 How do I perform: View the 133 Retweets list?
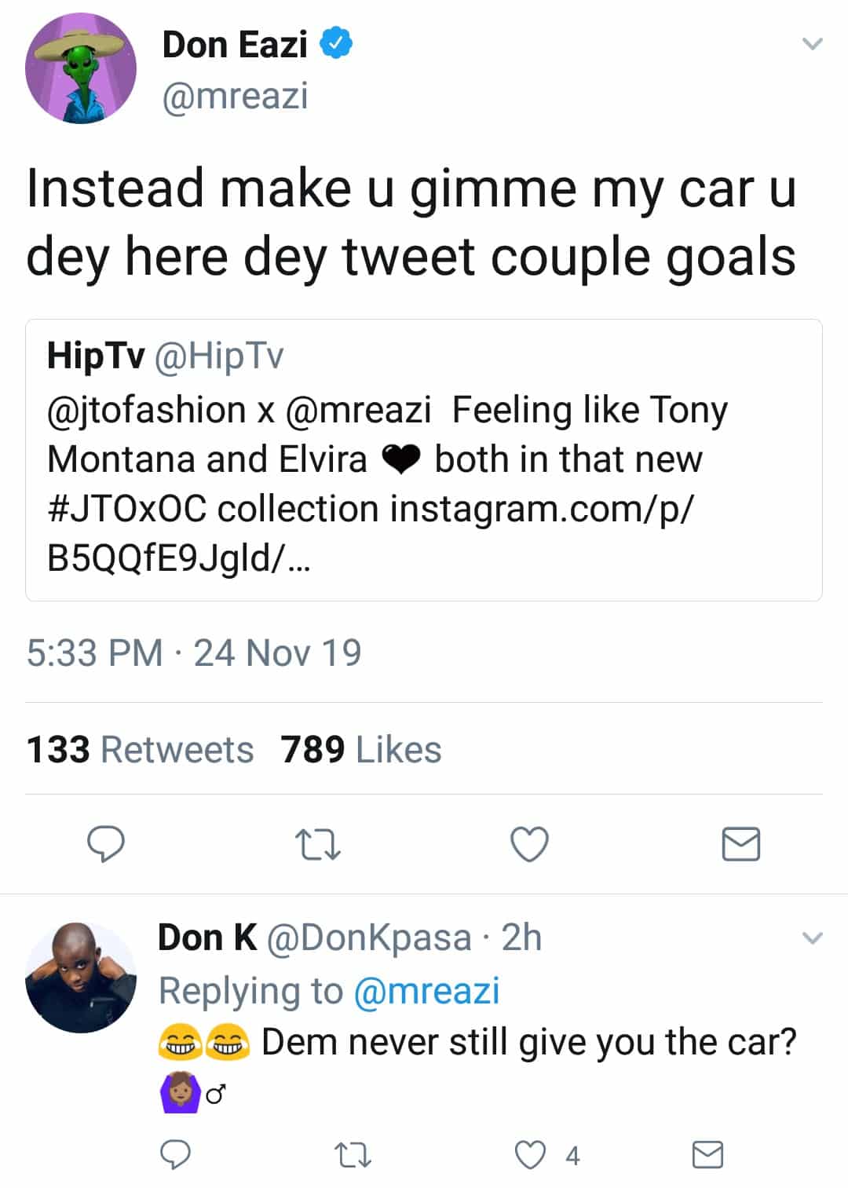tap(140, 749)
